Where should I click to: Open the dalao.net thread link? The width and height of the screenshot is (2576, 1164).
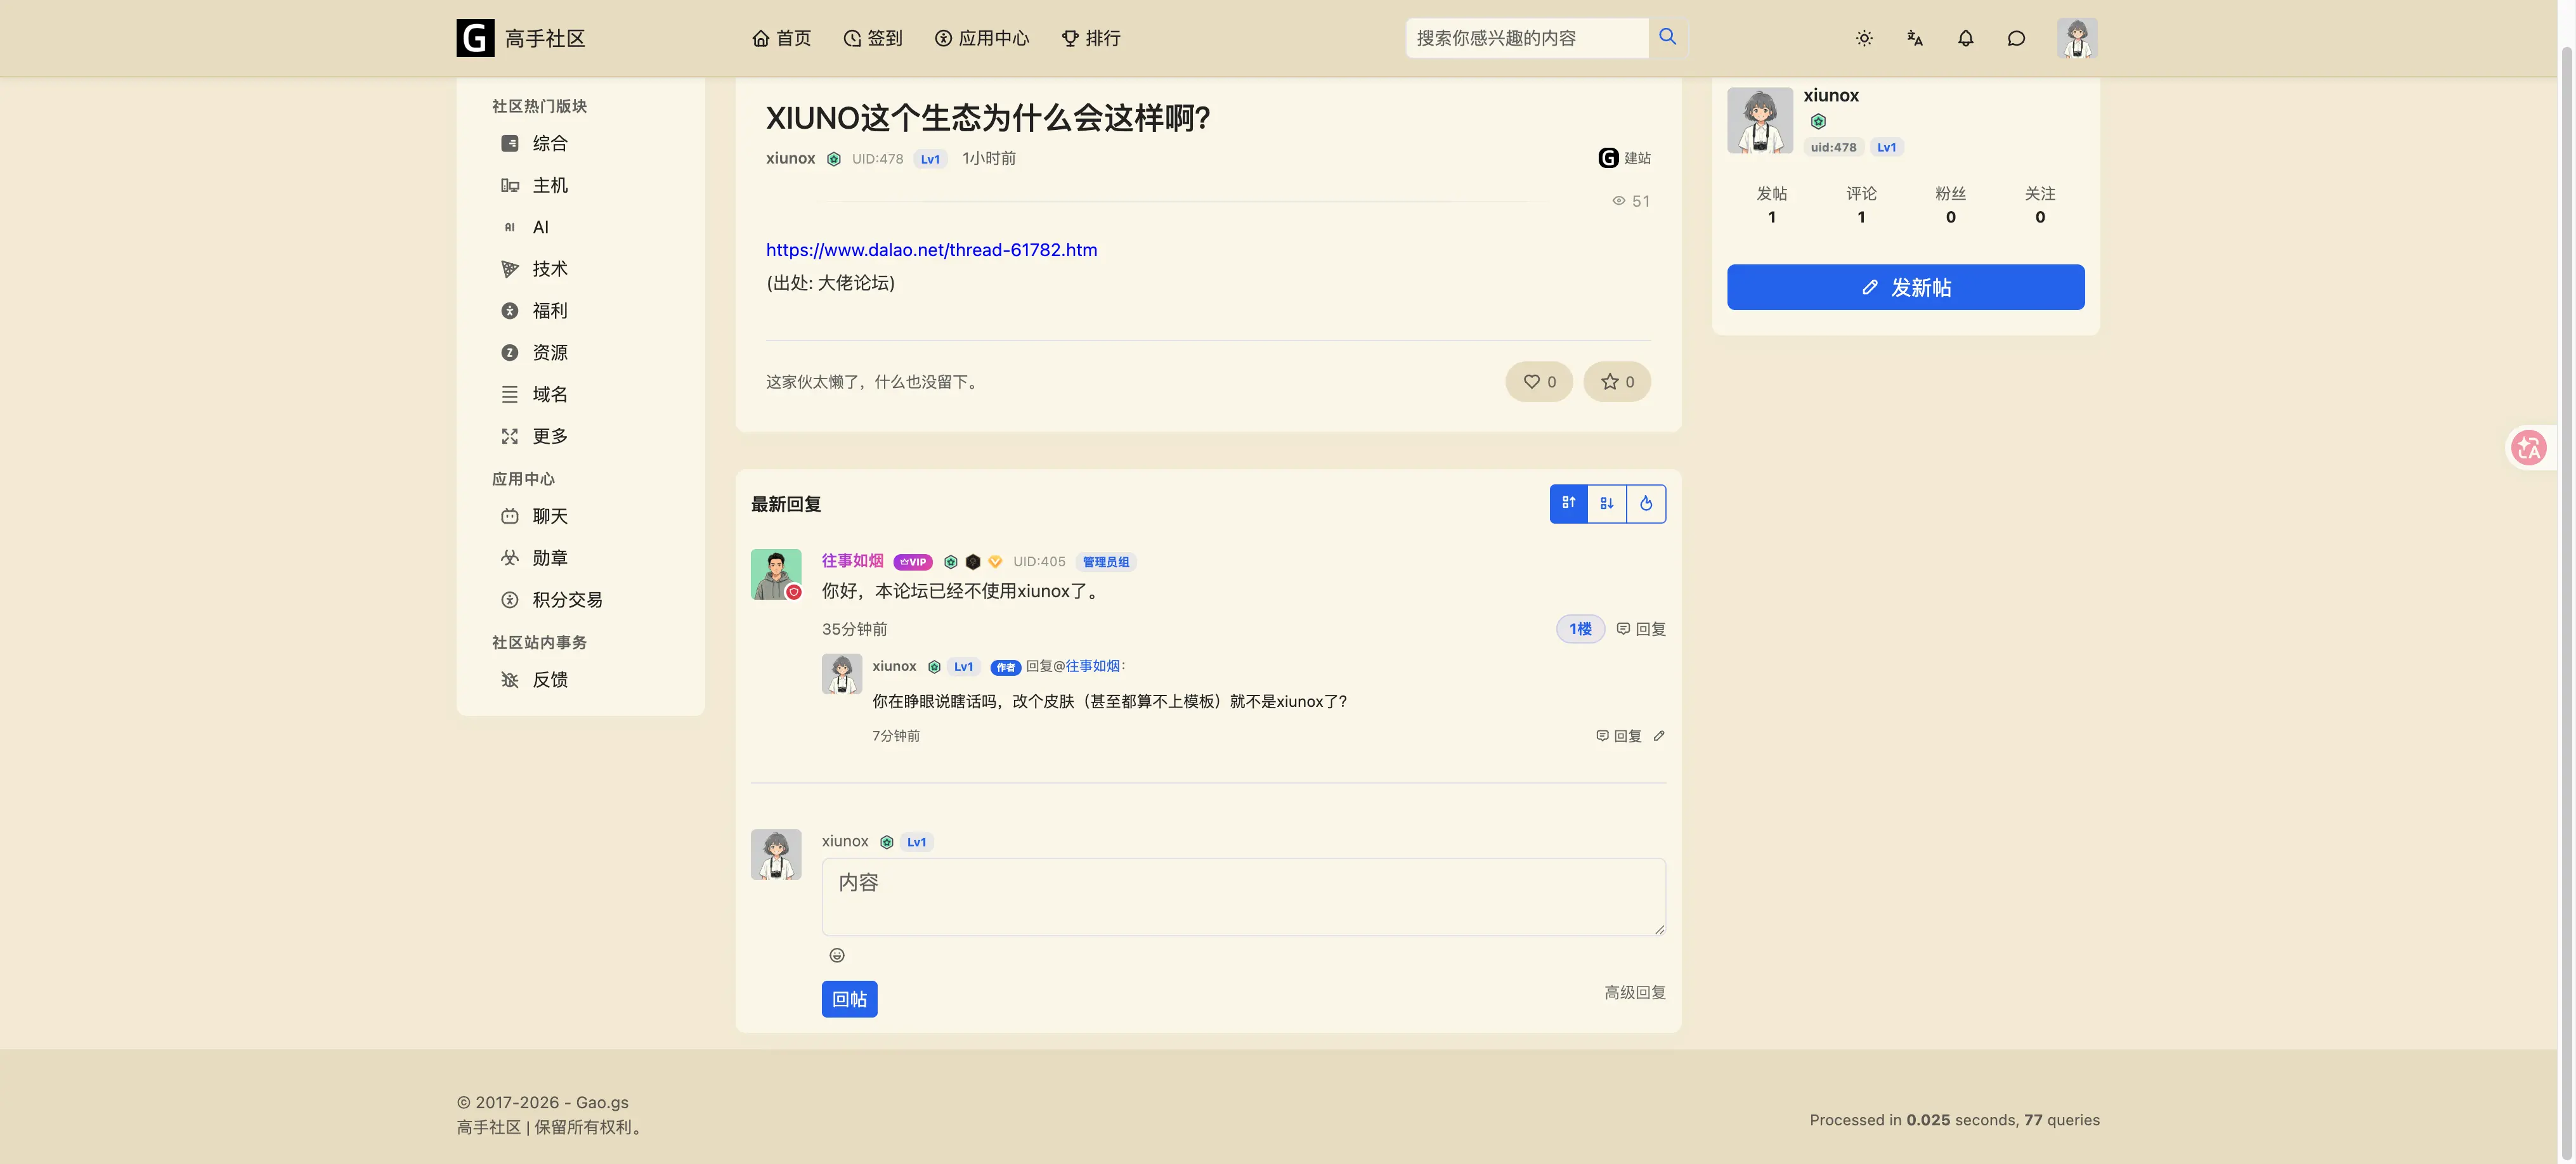pyautogui.click(x=931, y=250)
